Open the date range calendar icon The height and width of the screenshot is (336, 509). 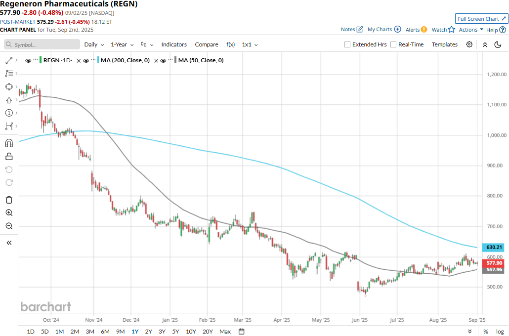[241, 332]
